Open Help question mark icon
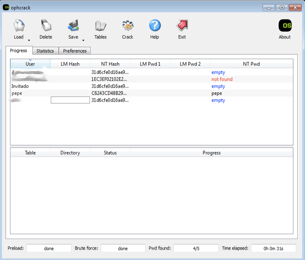This screenshot has height=260, width=305. coord(155,26)
